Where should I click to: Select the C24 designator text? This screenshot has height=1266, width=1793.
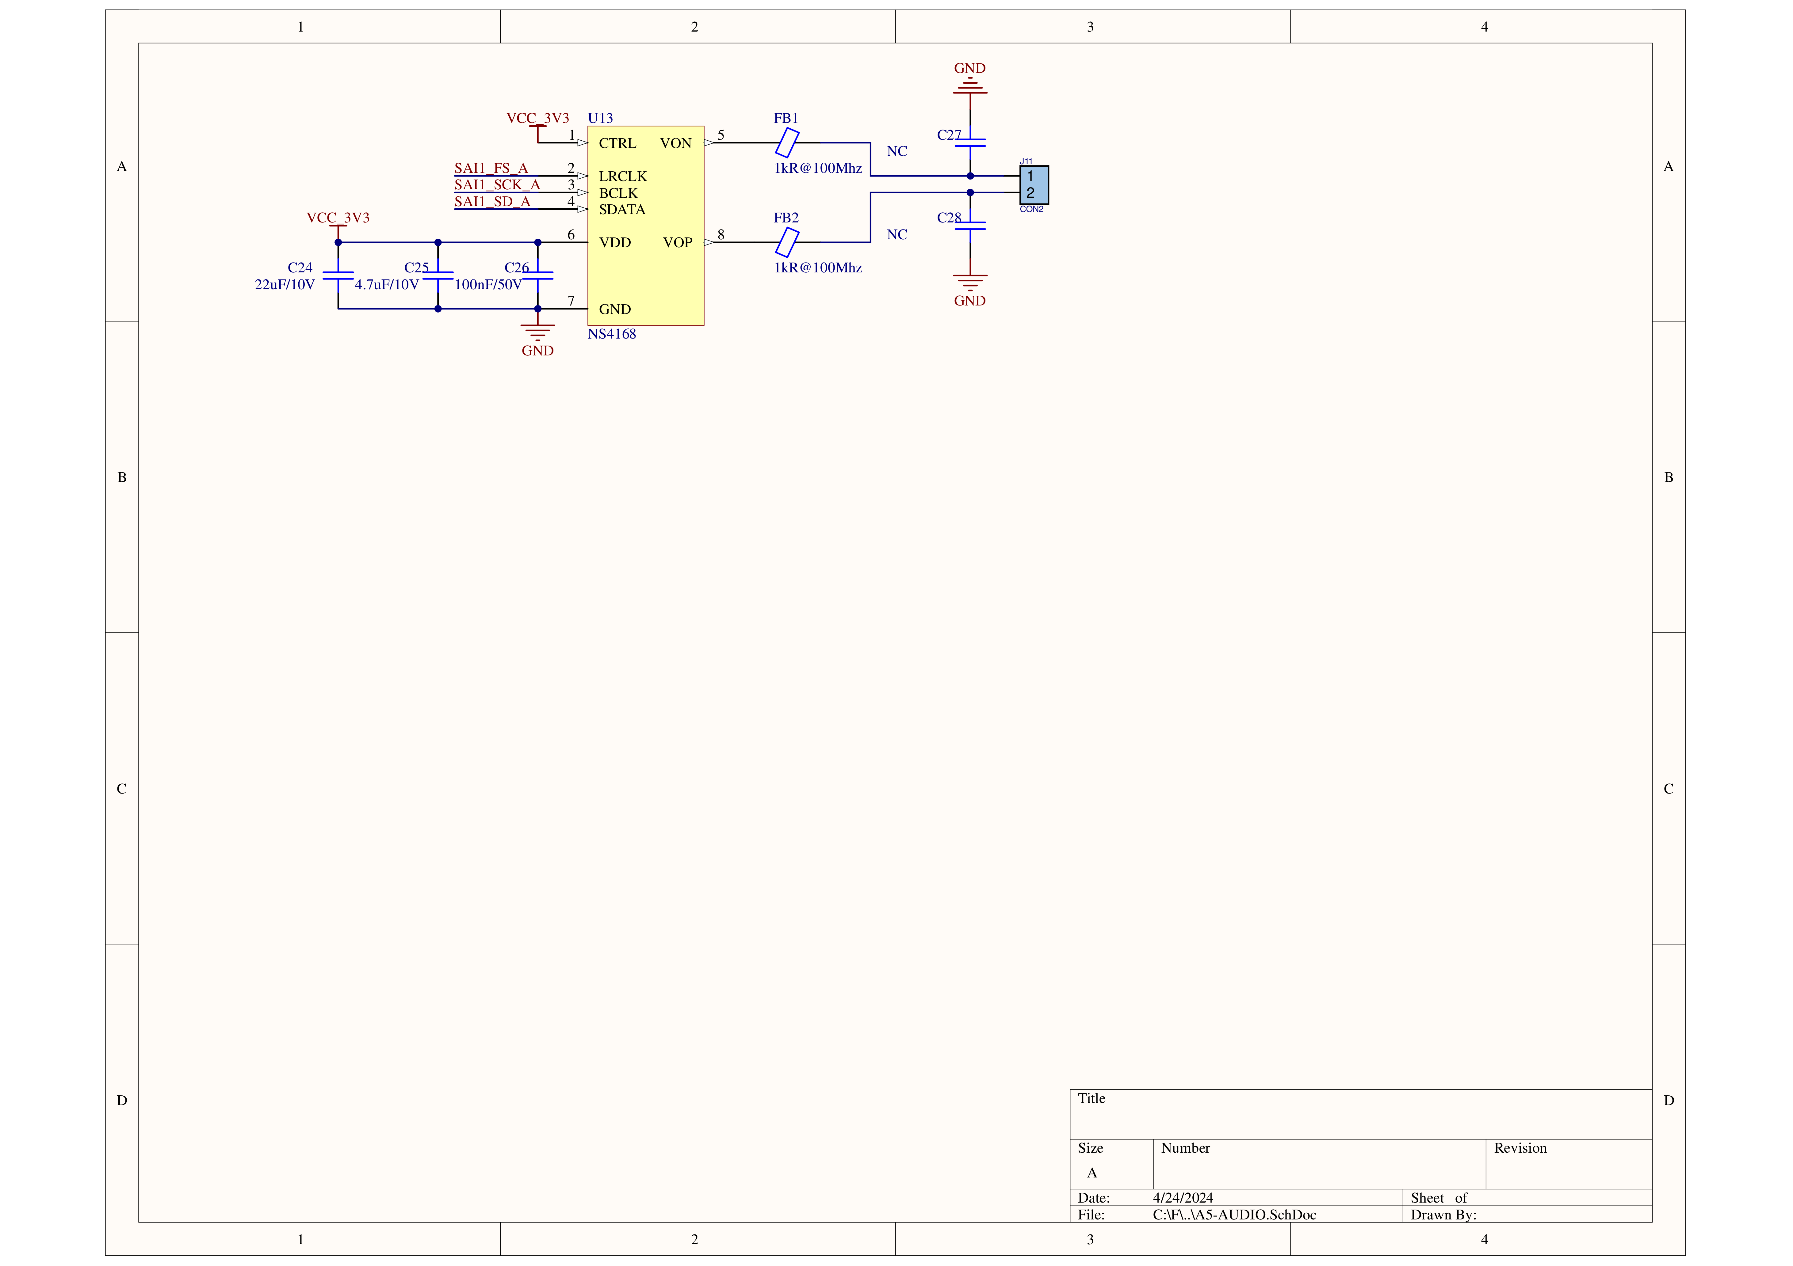pos(300,268)
